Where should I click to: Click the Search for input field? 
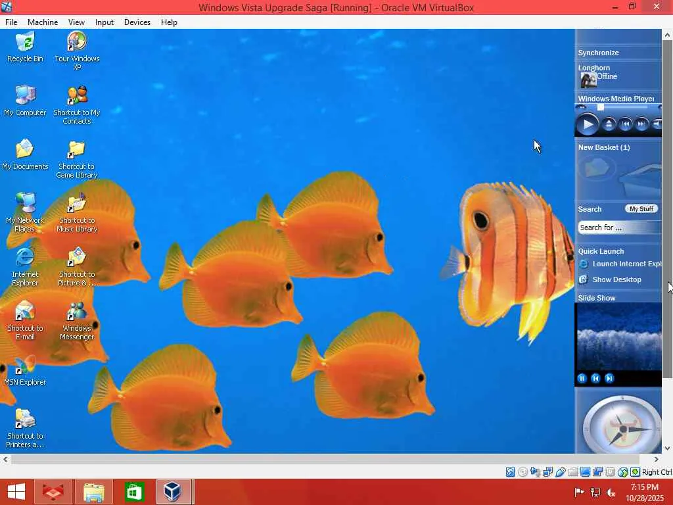pyautogui.click(x=619, y=228)
